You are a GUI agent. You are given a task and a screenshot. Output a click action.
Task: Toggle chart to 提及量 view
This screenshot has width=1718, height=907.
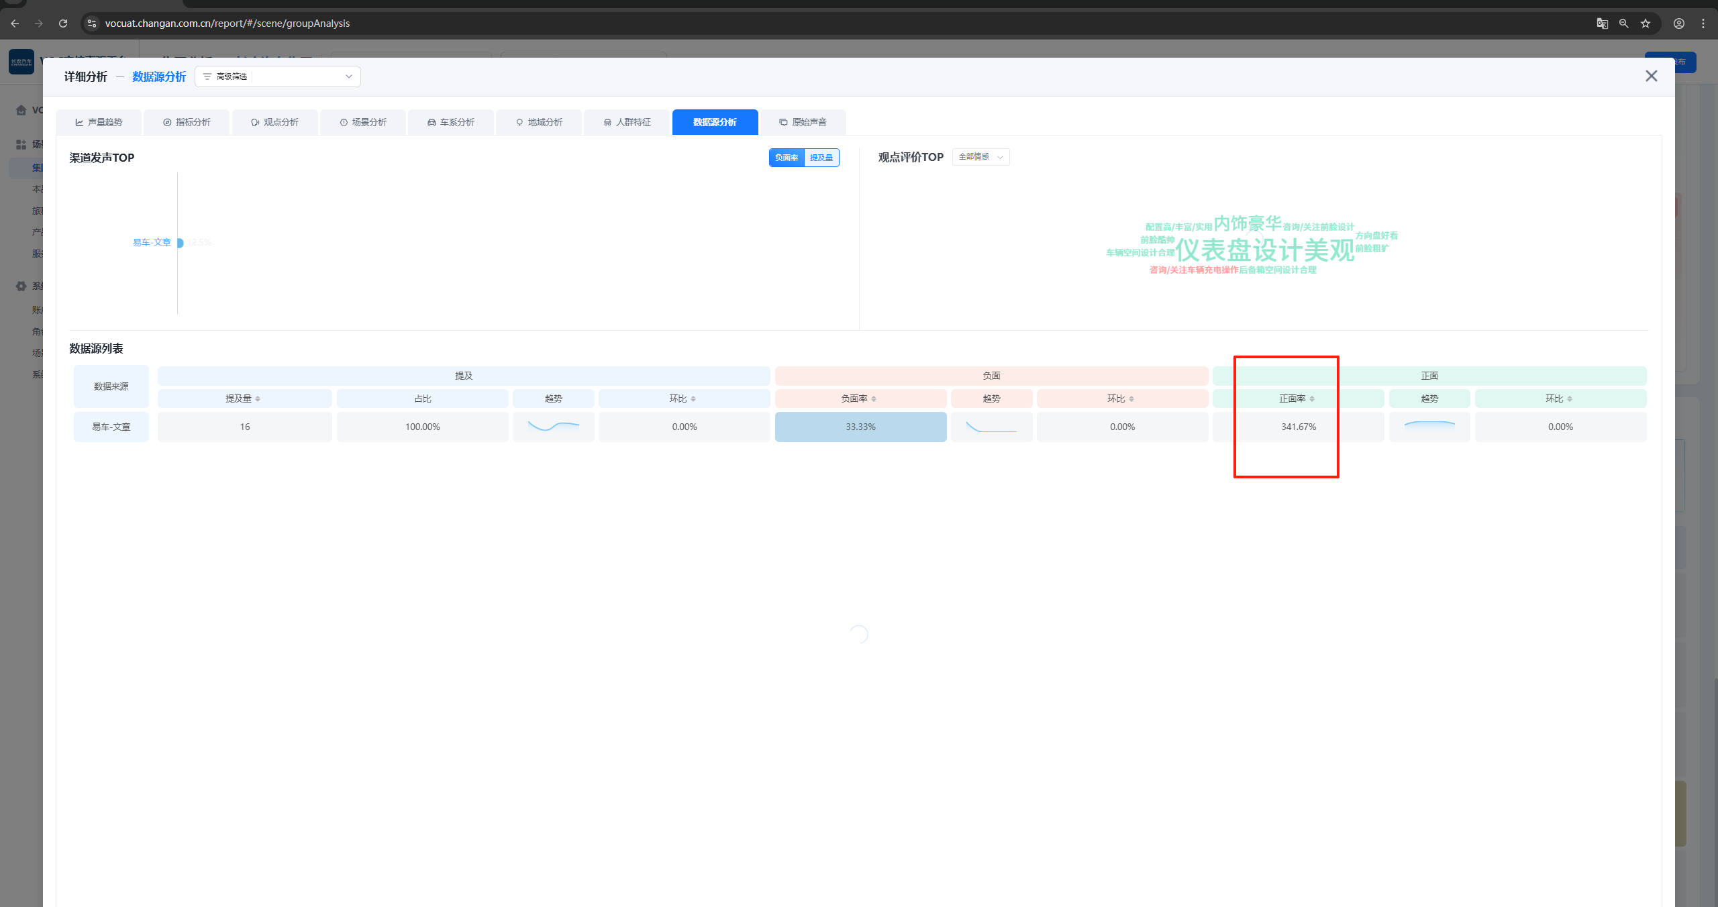pos(821,158)
